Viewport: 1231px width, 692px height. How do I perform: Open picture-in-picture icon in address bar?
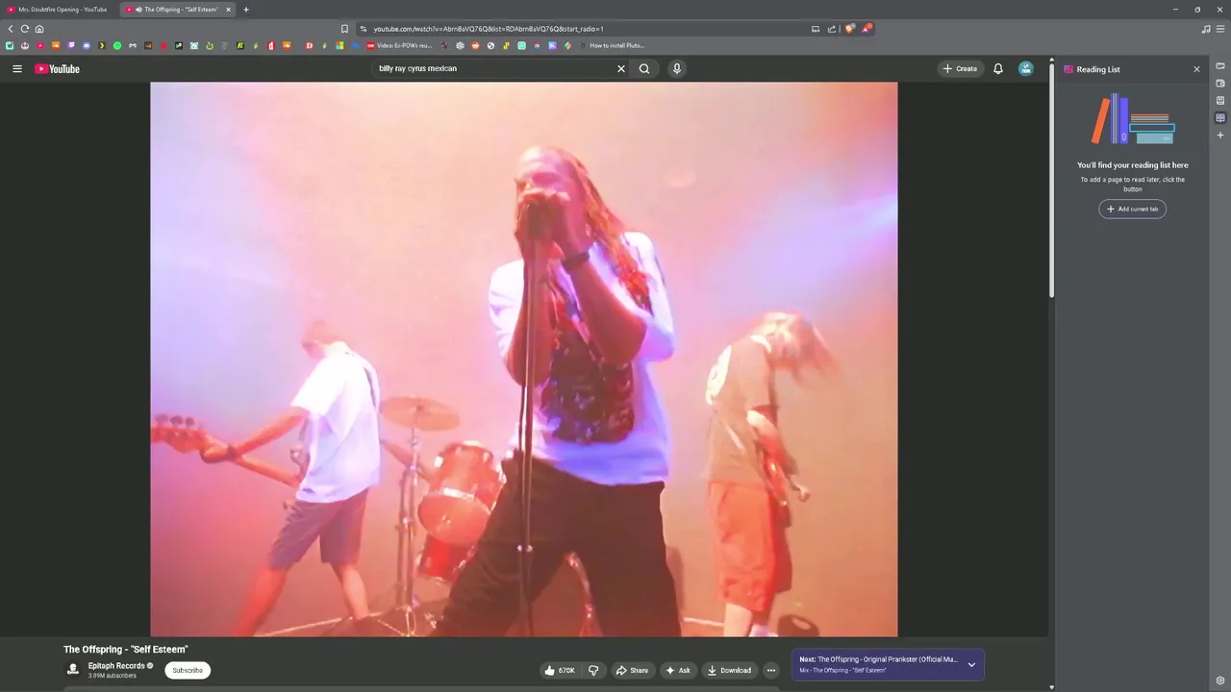point(816,29)
